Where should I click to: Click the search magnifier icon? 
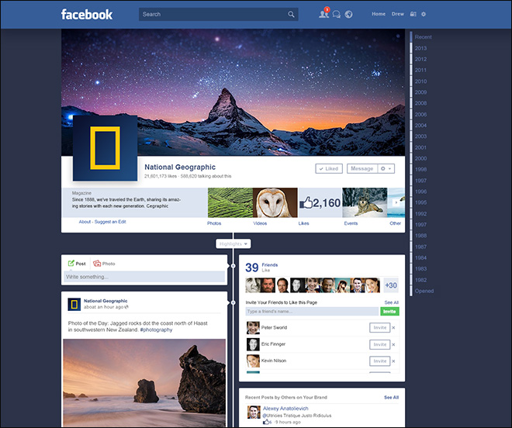click(x=292, y=14)
